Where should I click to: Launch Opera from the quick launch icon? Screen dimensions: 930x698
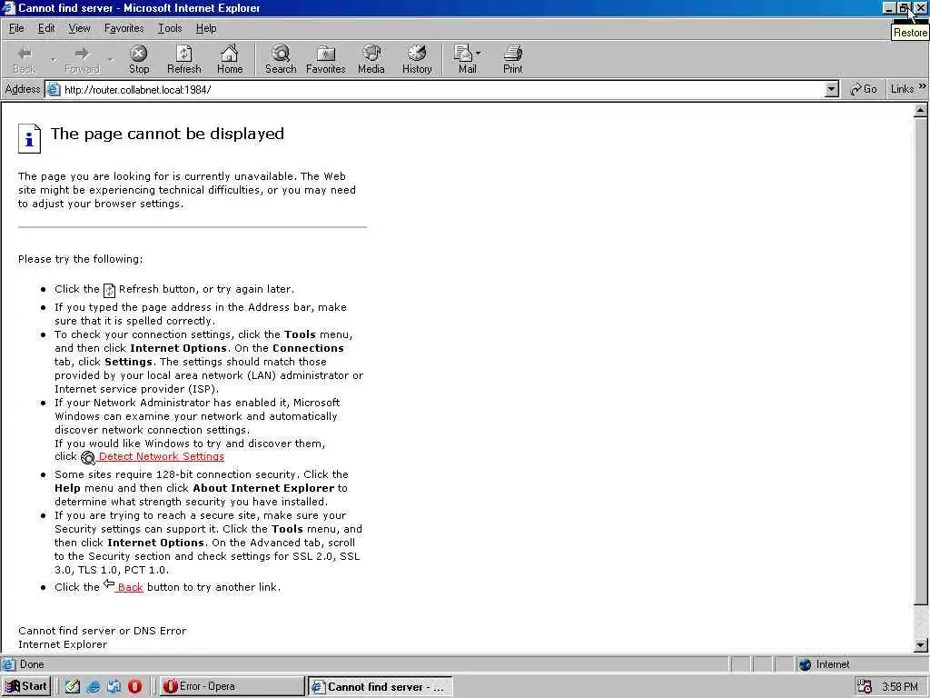click(x=134, y=686)
